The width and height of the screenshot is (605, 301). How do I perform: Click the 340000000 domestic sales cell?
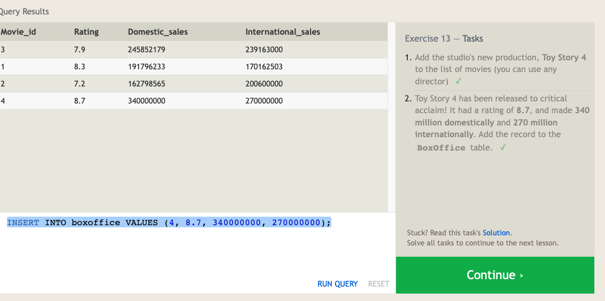pos(146,101)
